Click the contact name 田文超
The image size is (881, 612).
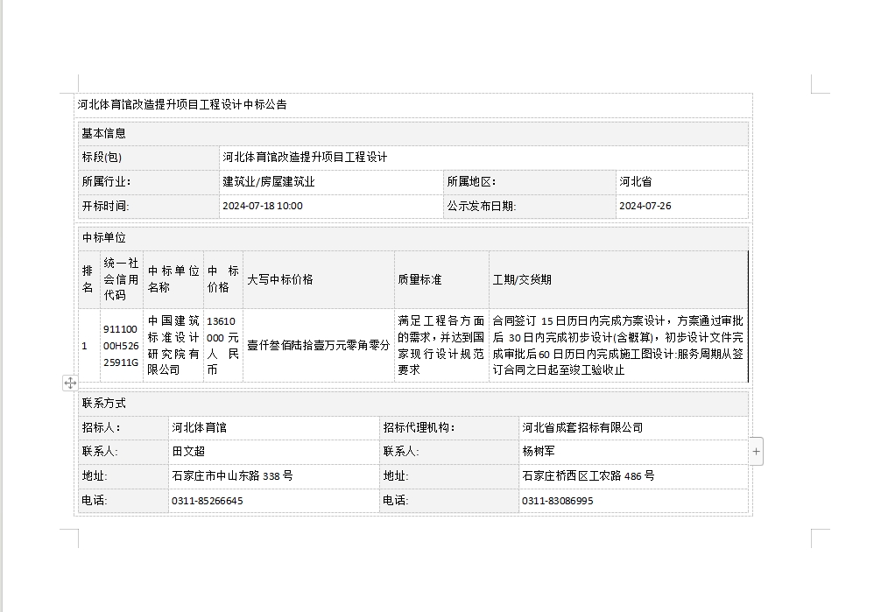click(x=188, y=452)
